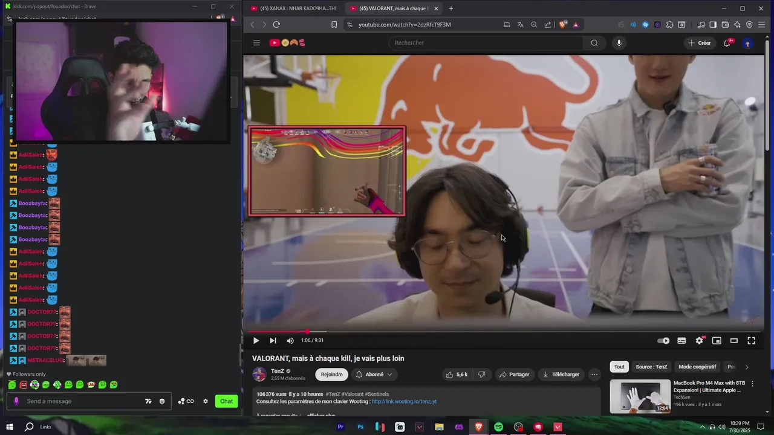This screenshot has height=435, width=774.
Task: Switch to theater mode
Action: [x=734, y=341]
